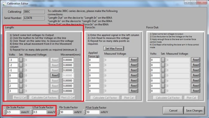The height and width of the screenshot is (118, 209).
Task: Click the Cancel button
Action: coord(173,111)
